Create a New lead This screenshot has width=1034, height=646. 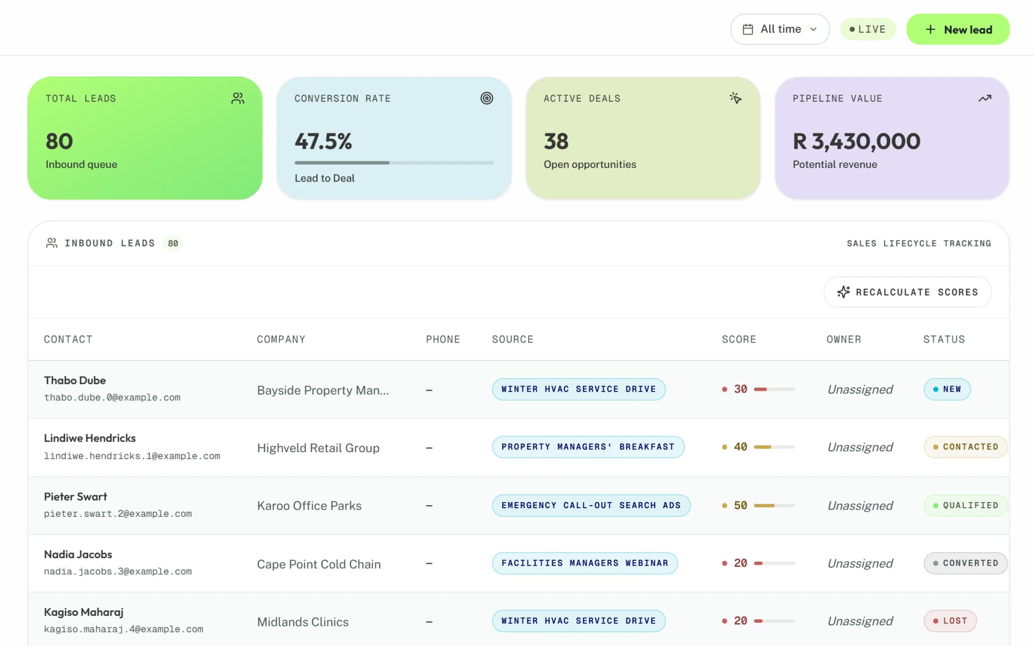point(958,29)
